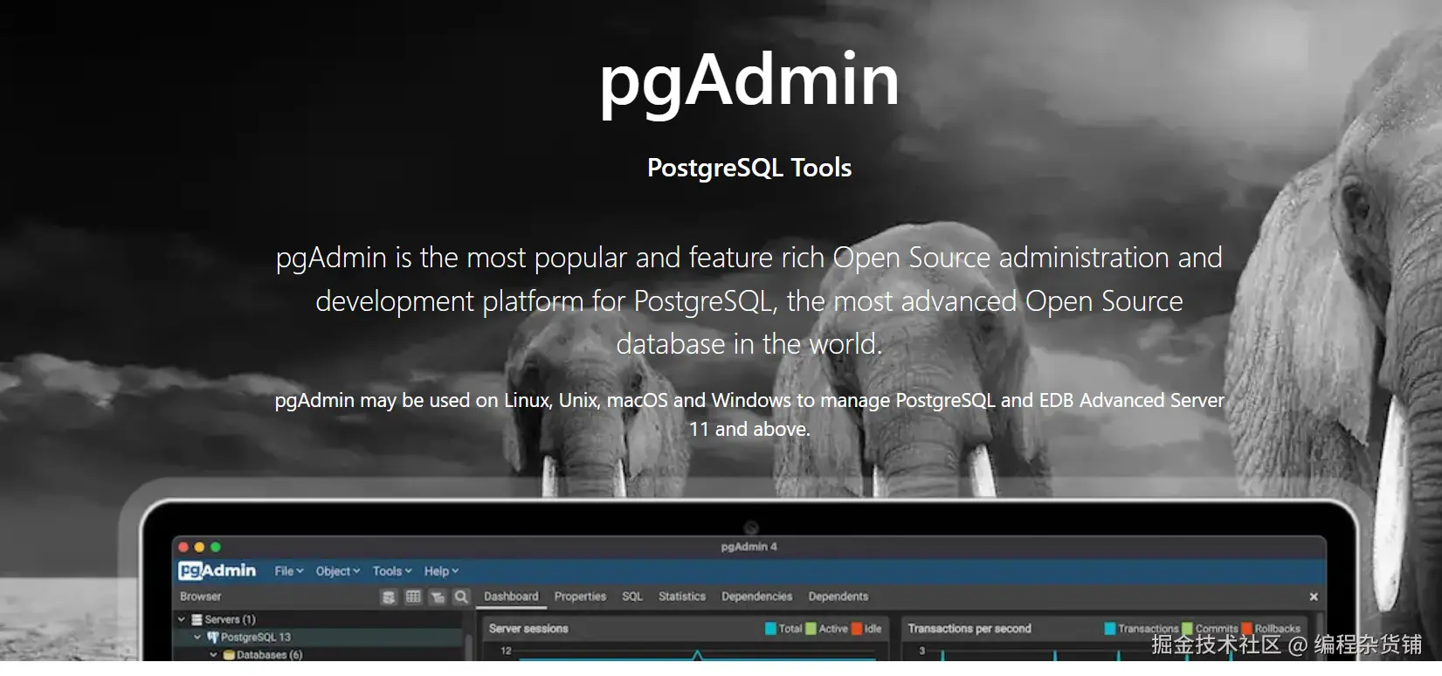Click the pgAdmin logo in the app header
This screenshot has width=1442, height=676.
[x=217, y=570]
